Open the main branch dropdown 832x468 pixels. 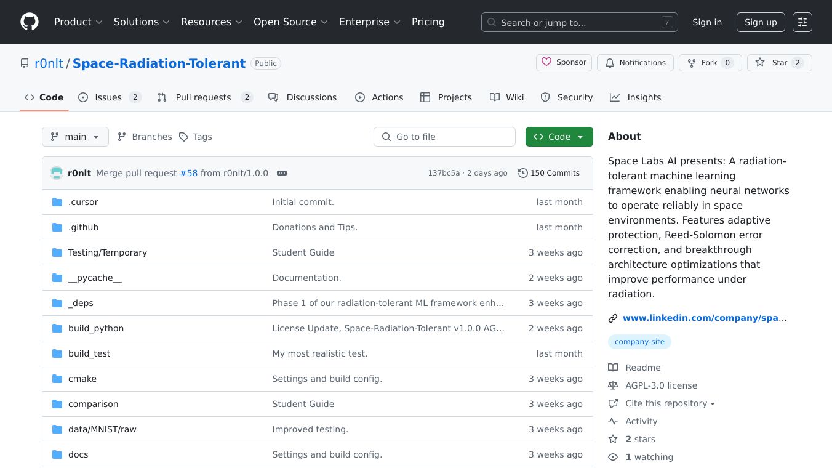75,137
